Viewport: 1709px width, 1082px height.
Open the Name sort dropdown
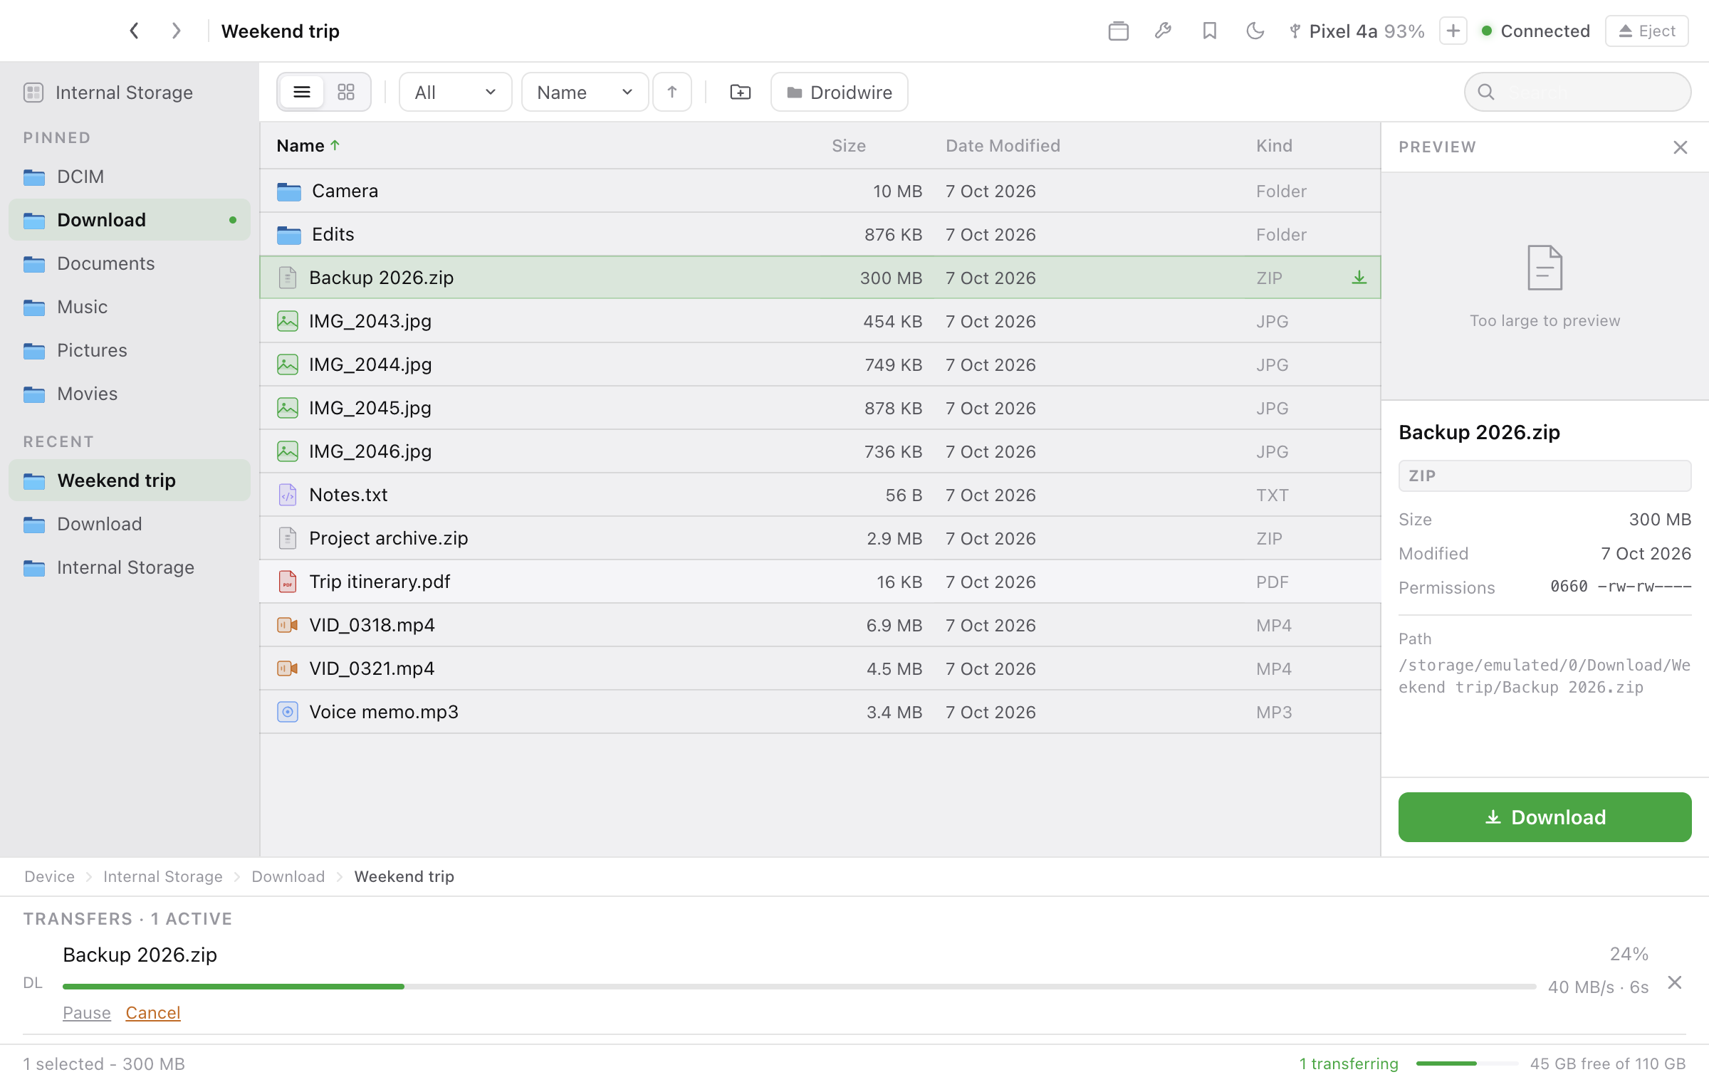[x=585, y=92]
